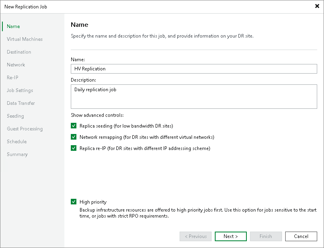Click the disabled Finish button

(266, 236)
